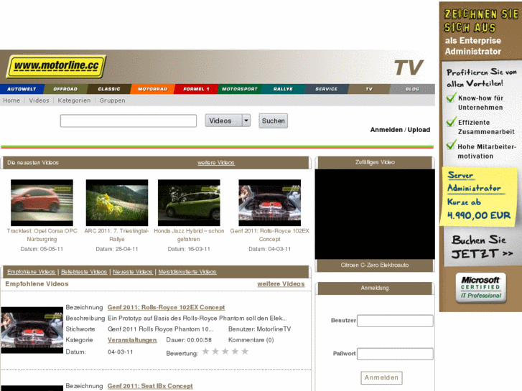Viewport: 522px width, 391px height.
Task: Click ARC 2011: 7. Triestingtal-Rallye title
Action: [117, 235]
